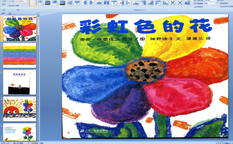Select slide 3 thumbnail with black ground
Viewport: 233px width, 144px height.
(20, 82)
